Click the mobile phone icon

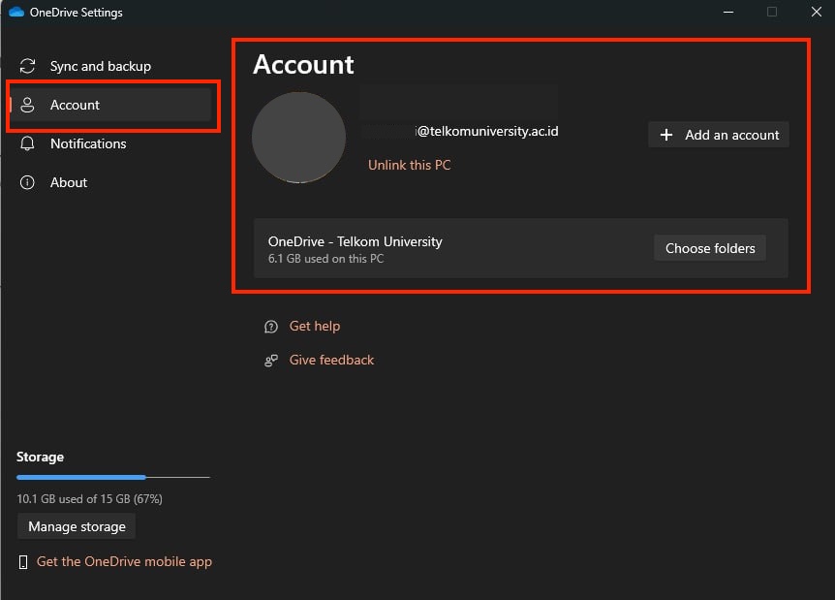point(23,562)
